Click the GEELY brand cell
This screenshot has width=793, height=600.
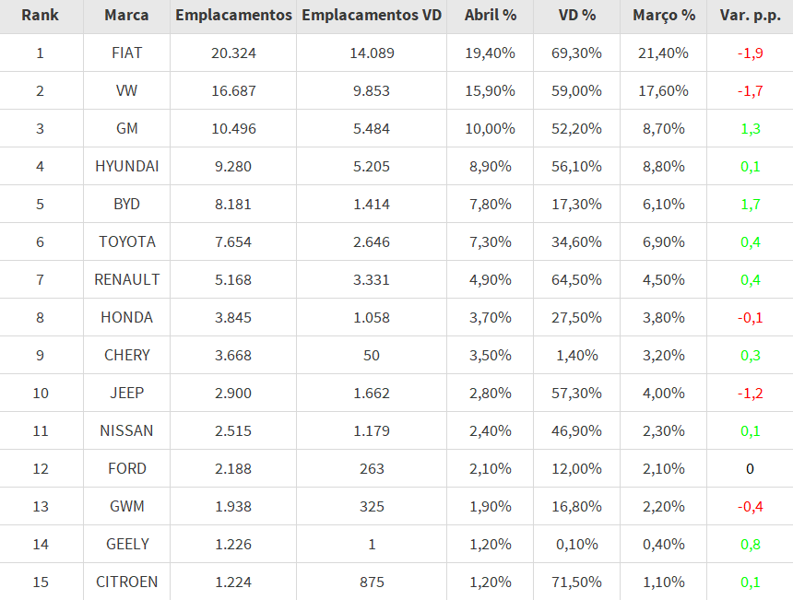click(x=127, y=545)
